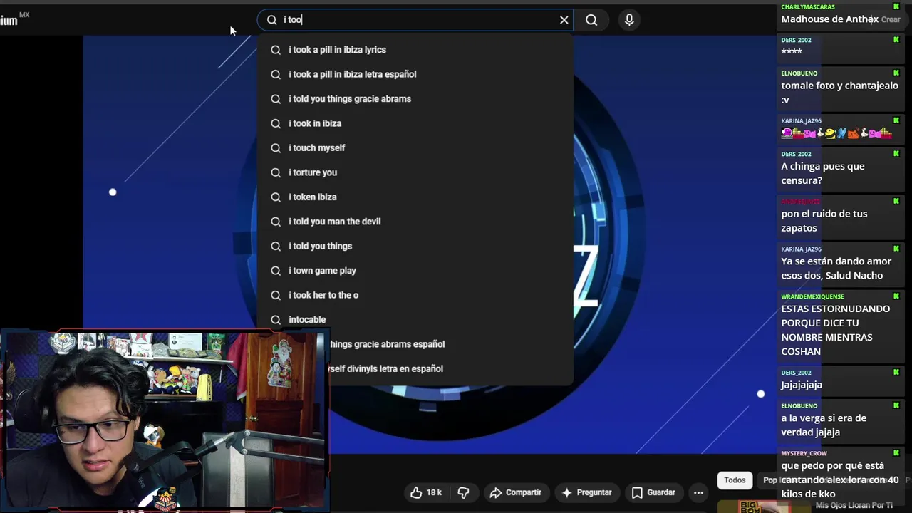Like the video with 18 k thumbs up
This screenshot has height=513, width=912.
pyautogui.click(x=426, y=492)
